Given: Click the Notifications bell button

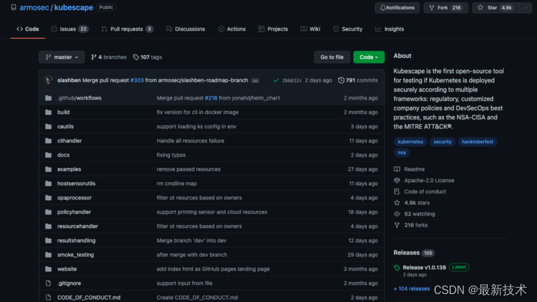Looking at the screenshot, I should click(397, 7).
